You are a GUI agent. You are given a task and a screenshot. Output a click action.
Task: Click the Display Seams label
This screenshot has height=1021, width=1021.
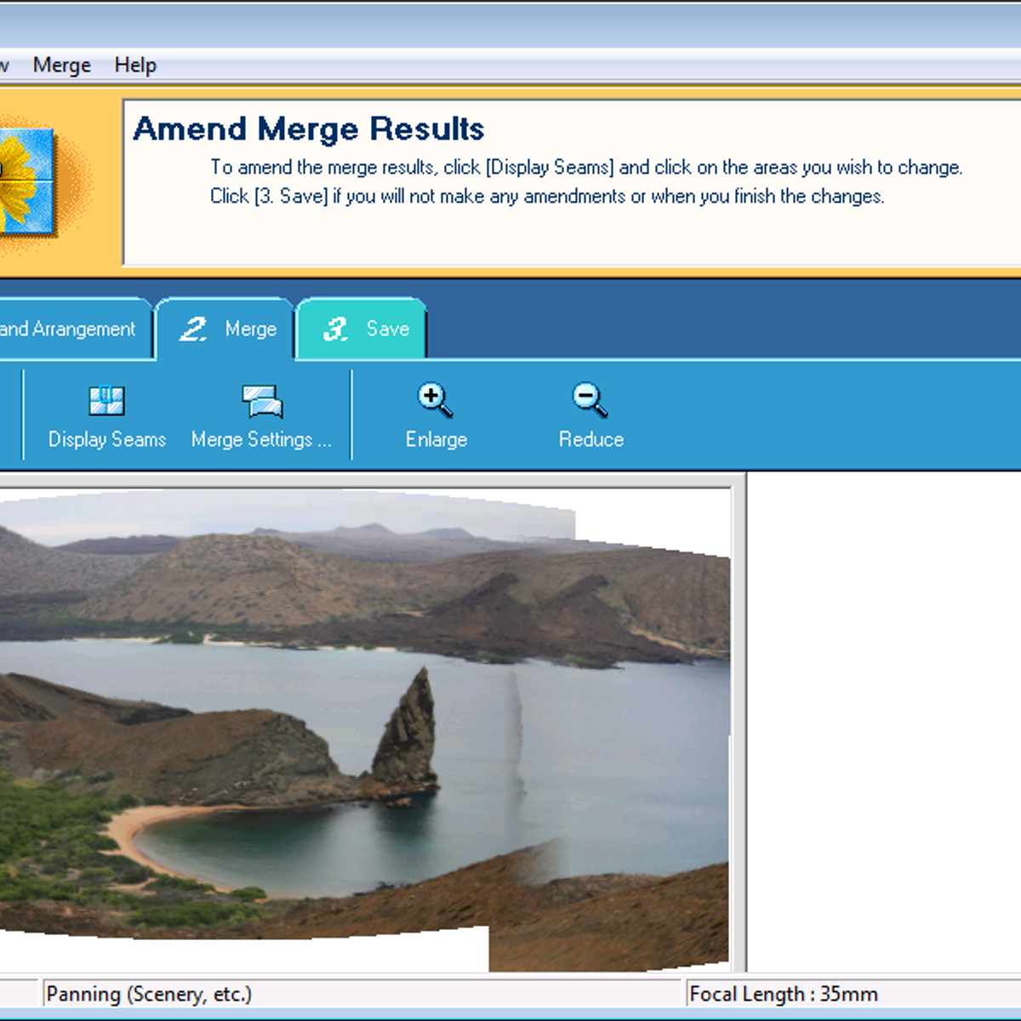107,439
